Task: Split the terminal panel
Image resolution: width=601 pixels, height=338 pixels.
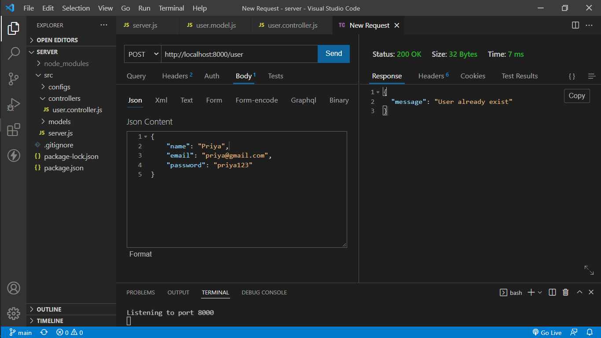Action: pyautogui.click(x=552, y=292)
